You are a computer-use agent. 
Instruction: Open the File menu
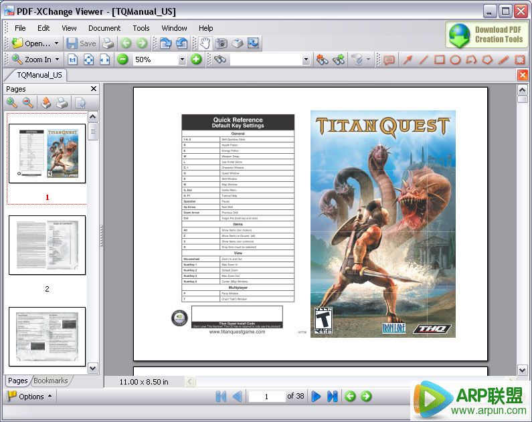(x=20, y=28)
